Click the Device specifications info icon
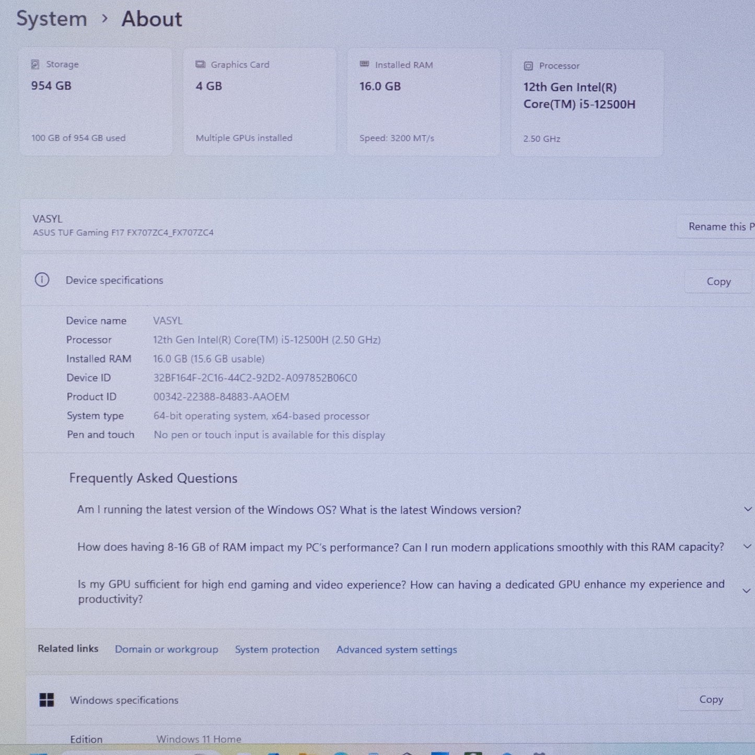Viewport: 755px width, 755px height. click(42, 280)
